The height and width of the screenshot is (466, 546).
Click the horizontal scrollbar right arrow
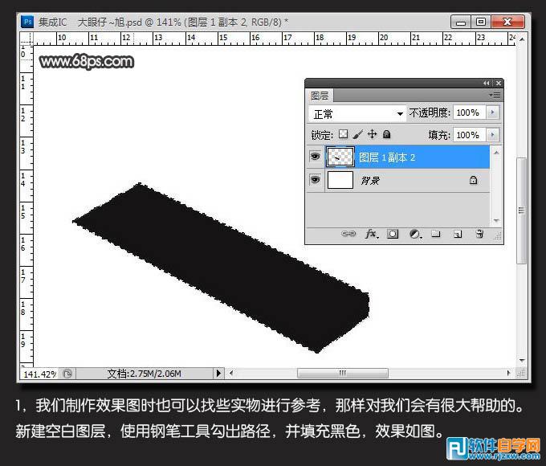pyautogui.click(x=508, y=373)
